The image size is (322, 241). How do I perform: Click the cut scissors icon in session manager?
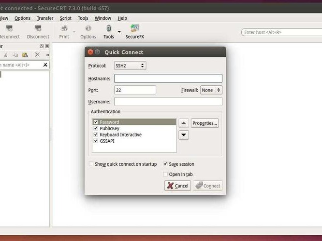tap(6, 54)
